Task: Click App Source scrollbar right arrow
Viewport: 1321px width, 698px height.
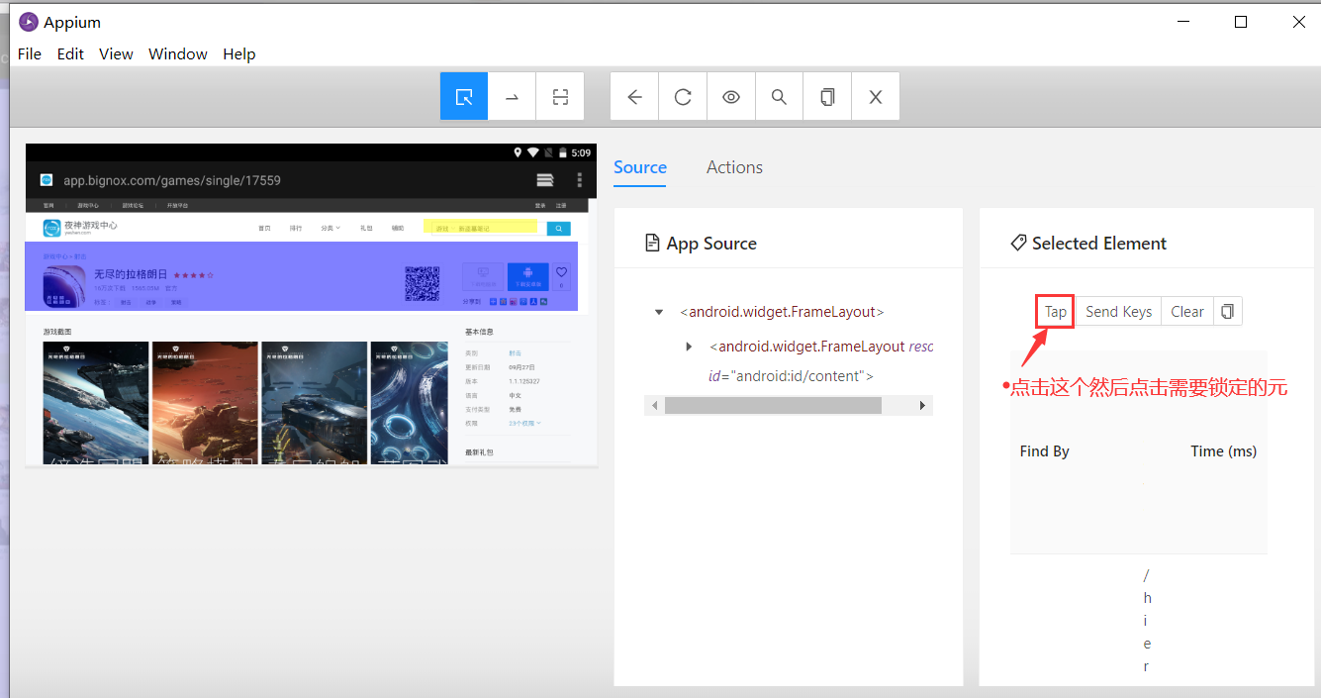Action: pyautogui.click(x=923, y=406)
